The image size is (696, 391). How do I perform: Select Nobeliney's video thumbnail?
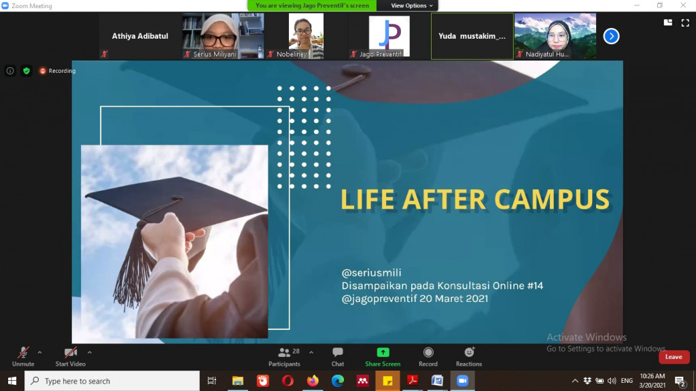pyautogui.click(x=307, y=36)
